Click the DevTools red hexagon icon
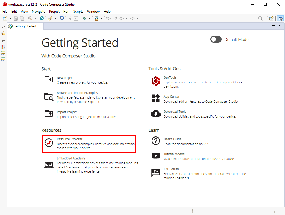This screenshot has height=215, width=285. pyautogui.click(x=156, y=81)
